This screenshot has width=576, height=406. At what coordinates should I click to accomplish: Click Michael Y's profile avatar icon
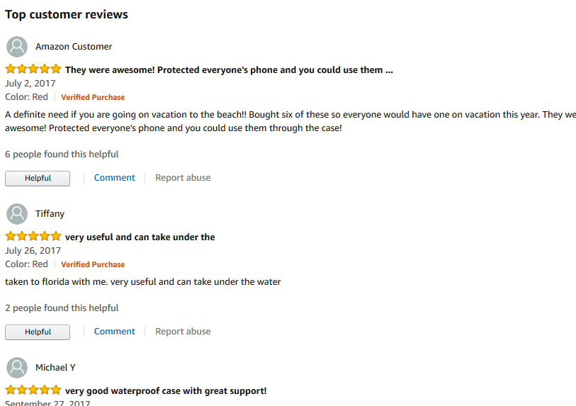coord(17,368)
